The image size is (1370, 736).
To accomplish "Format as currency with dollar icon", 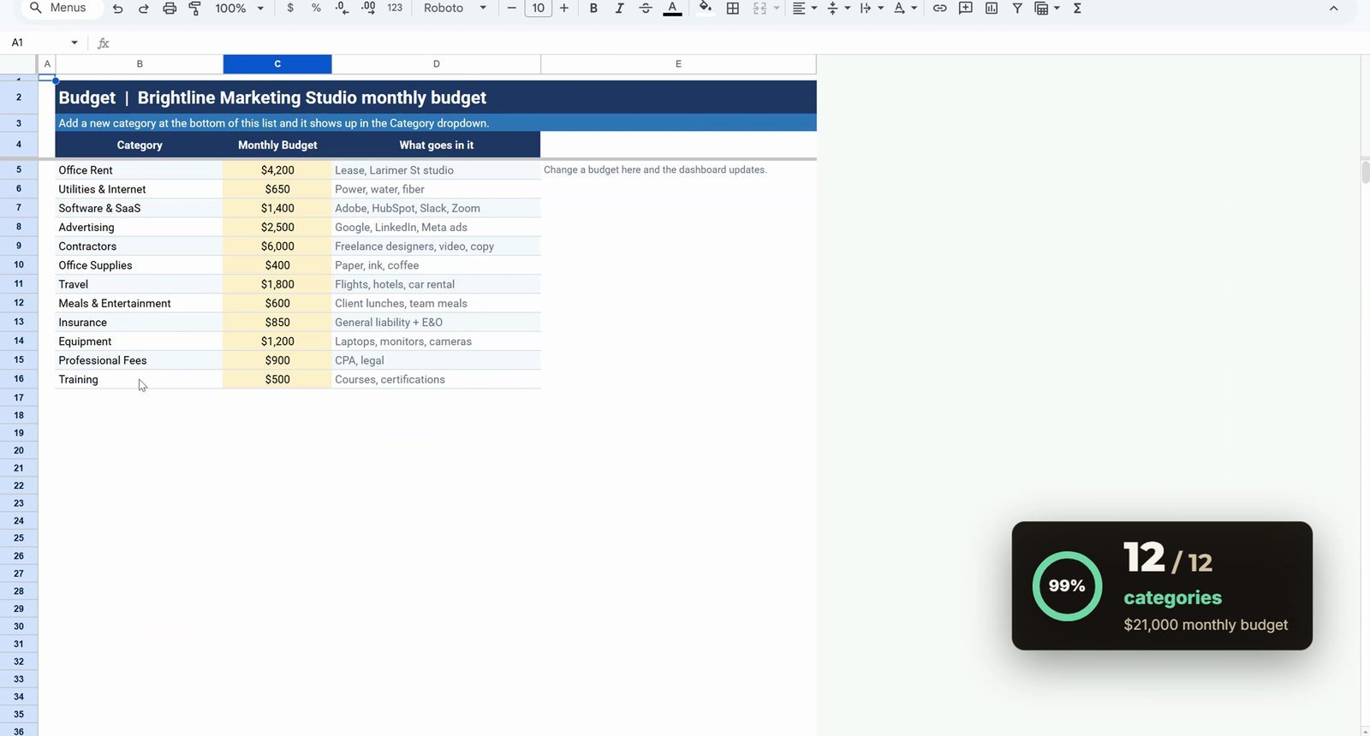I will click(290, 8).
